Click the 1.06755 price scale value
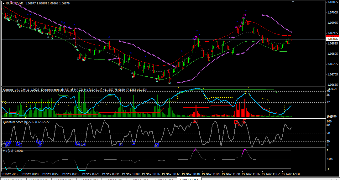Viewport: 340px width, 180px height. click(x=332, y=64)
